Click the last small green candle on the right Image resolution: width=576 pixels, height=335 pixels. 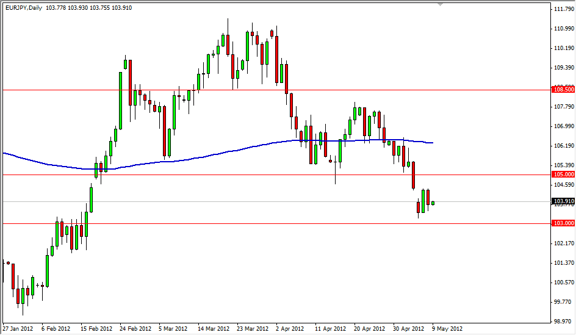pyautogui.click(x=433, y=203)
